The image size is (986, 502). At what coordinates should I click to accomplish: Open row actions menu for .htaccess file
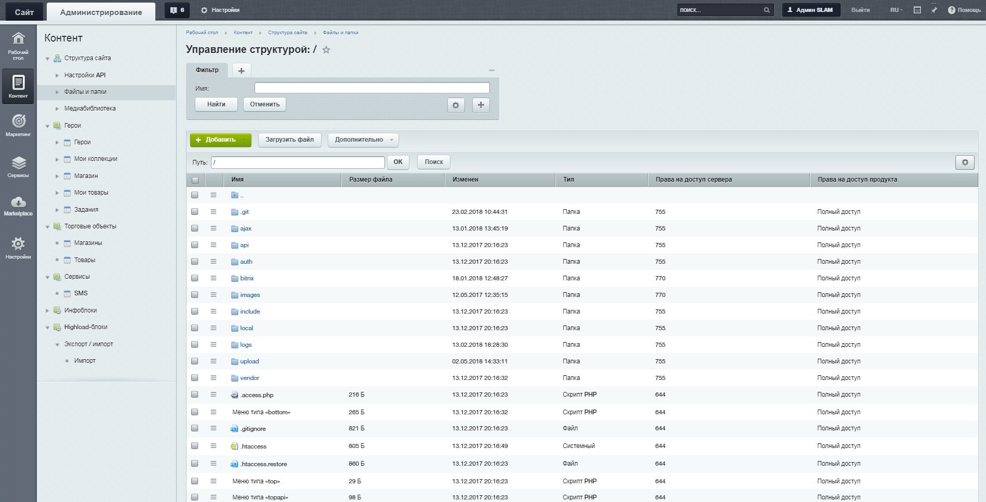[213, 446]
